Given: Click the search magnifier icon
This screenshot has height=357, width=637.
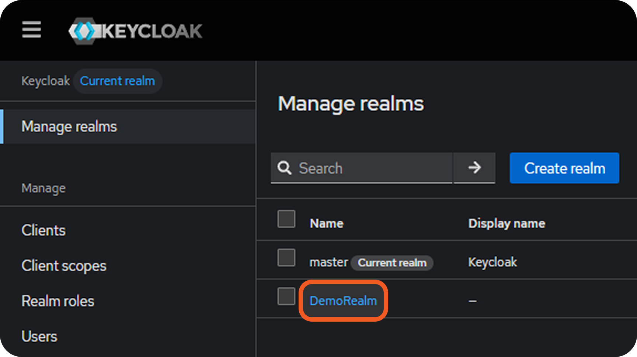Looking at the screenshot, I should pos(285,168).
